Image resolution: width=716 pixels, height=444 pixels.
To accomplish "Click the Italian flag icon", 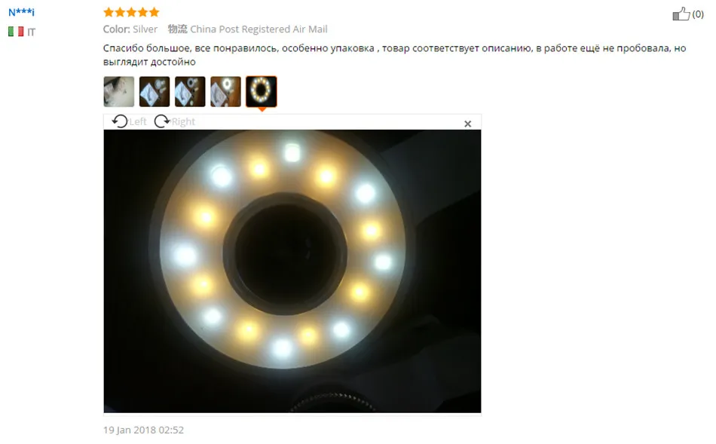I will 16,32.
